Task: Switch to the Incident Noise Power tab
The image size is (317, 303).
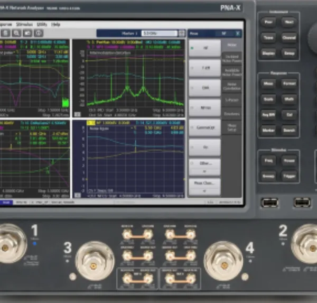Action: [x=232, y=59]
